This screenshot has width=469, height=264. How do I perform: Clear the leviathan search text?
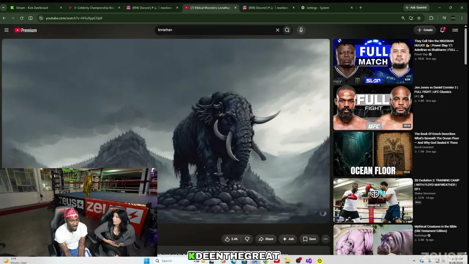277,30
